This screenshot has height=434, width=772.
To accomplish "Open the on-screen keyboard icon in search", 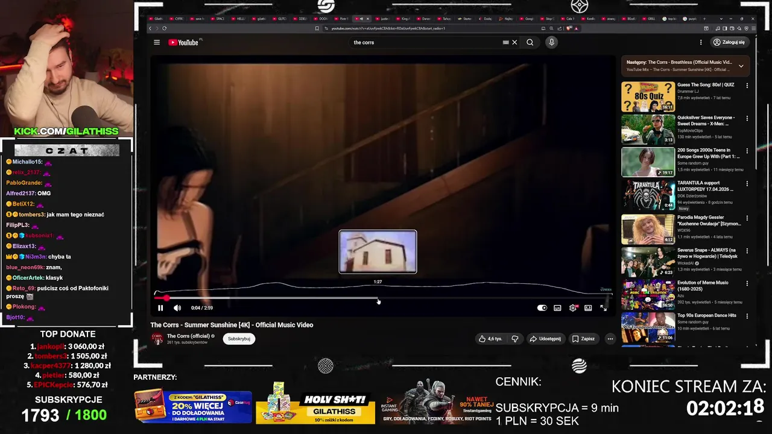I will tap(506, 42).
